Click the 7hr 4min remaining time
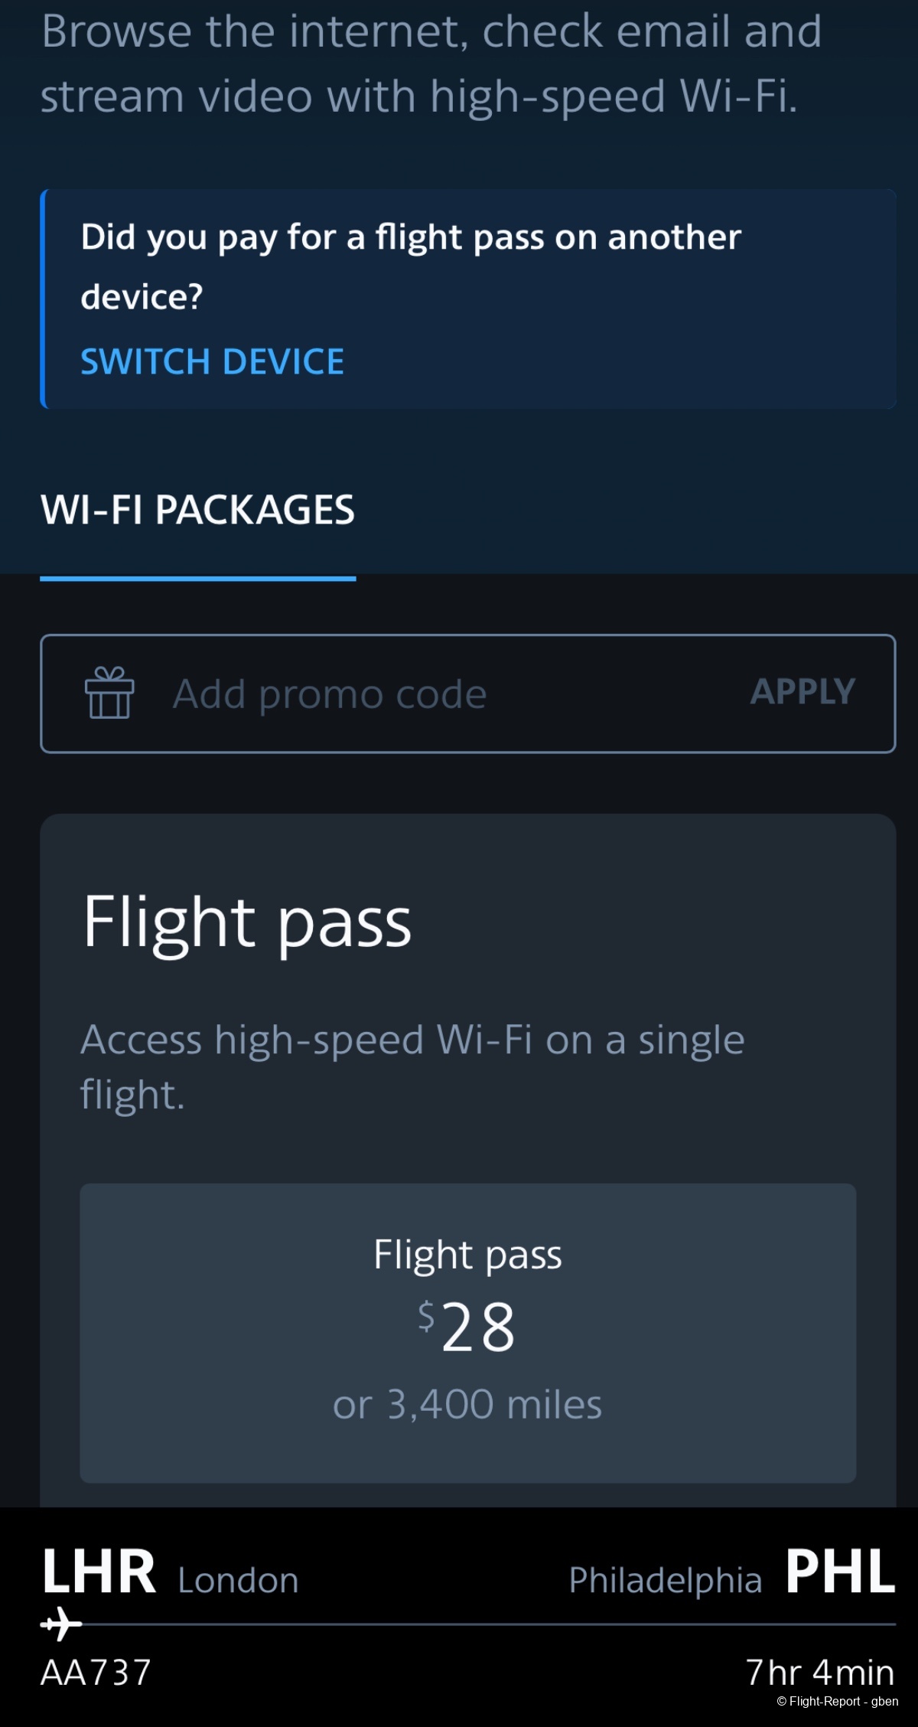This screenshot has height=1727, width=918. pos(819,1673)
